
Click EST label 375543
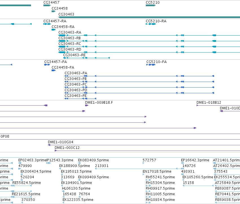(x=221, y=172)
